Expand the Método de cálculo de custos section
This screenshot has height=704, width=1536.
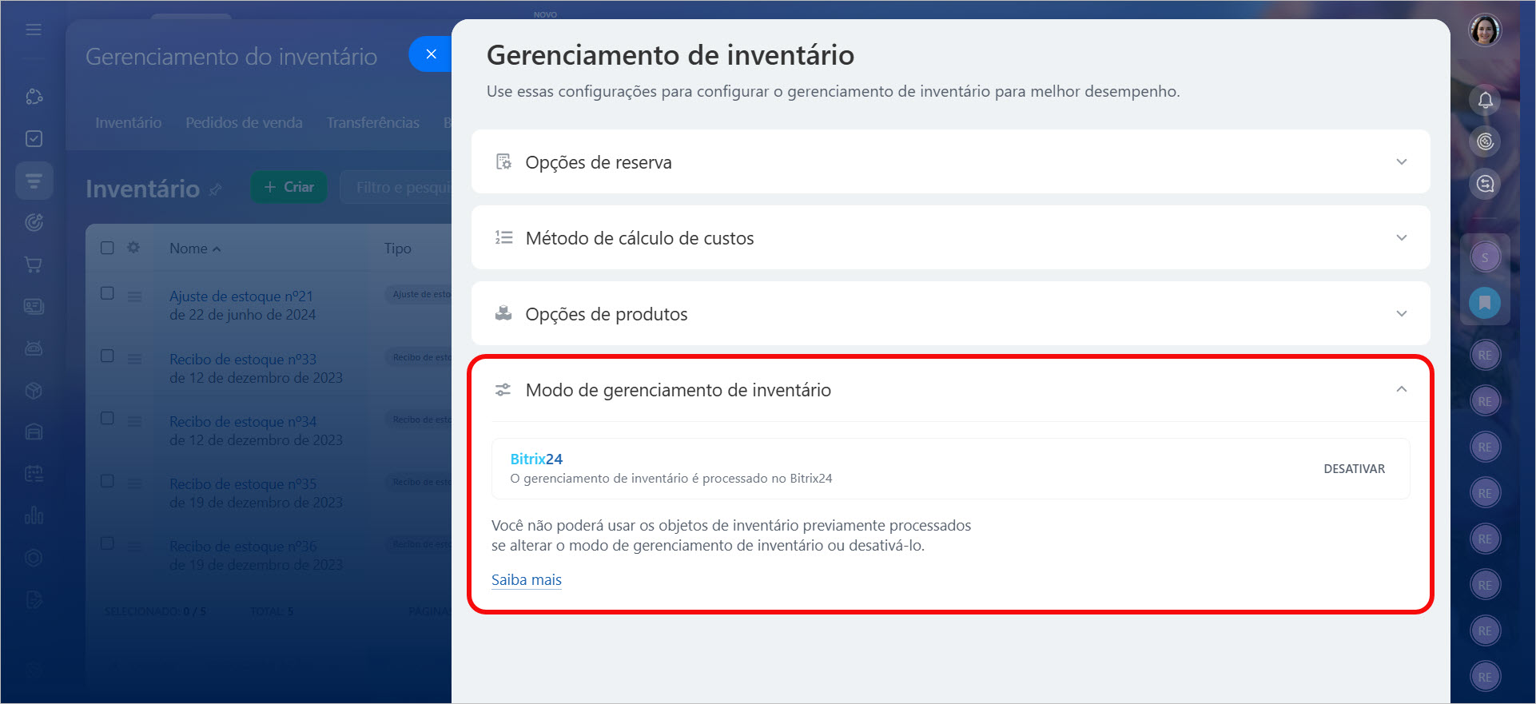tap(950, 237)
